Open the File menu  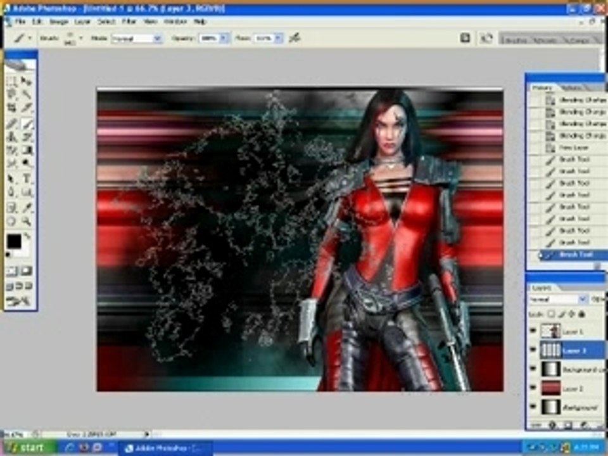pyautogui.click(x=20, y=22)
